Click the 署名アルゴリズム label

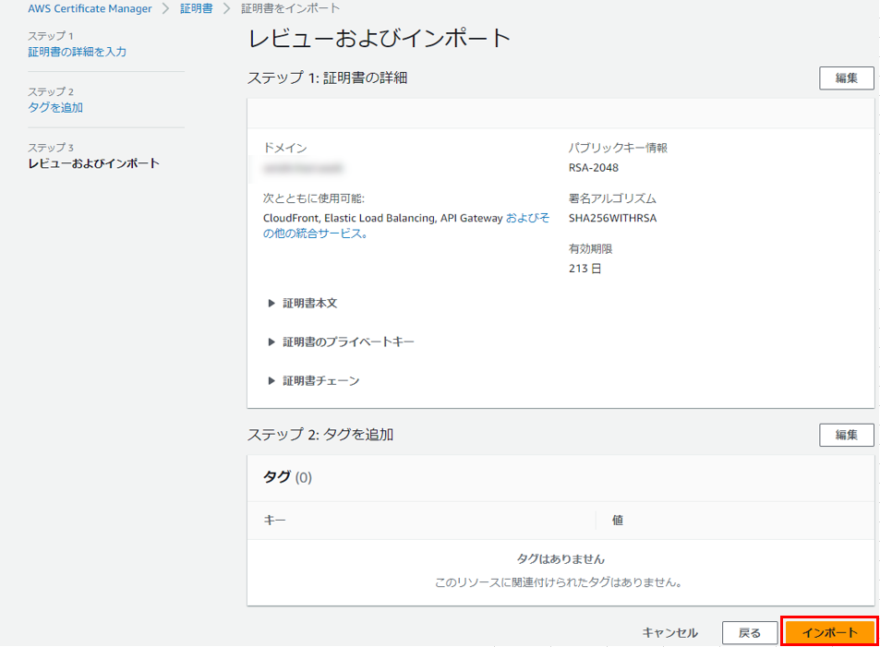612,198
